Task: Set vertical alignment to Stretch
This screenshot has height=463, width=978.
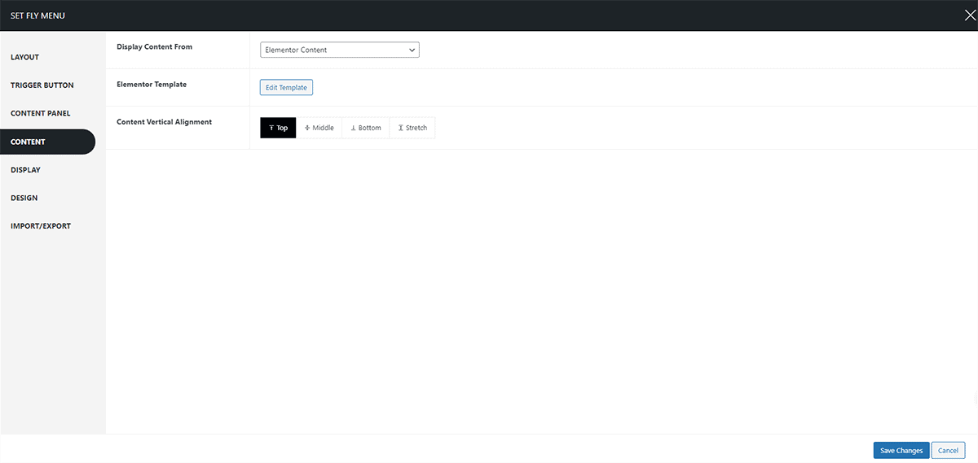Action: click(412, 128)
